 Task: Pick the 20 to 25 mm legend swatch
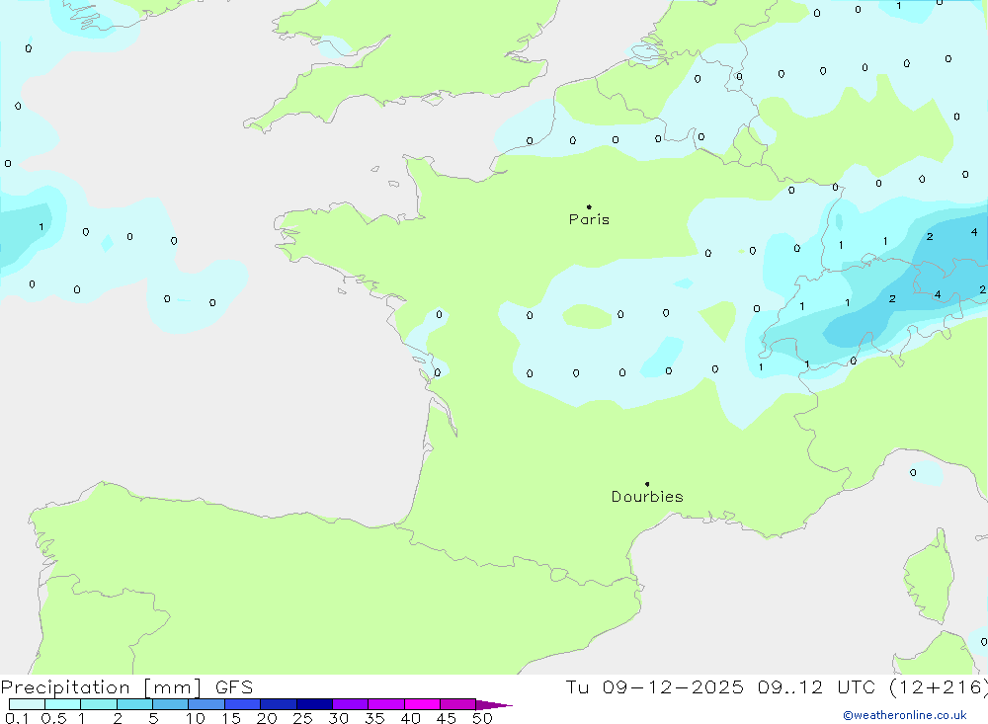[279, 704]
